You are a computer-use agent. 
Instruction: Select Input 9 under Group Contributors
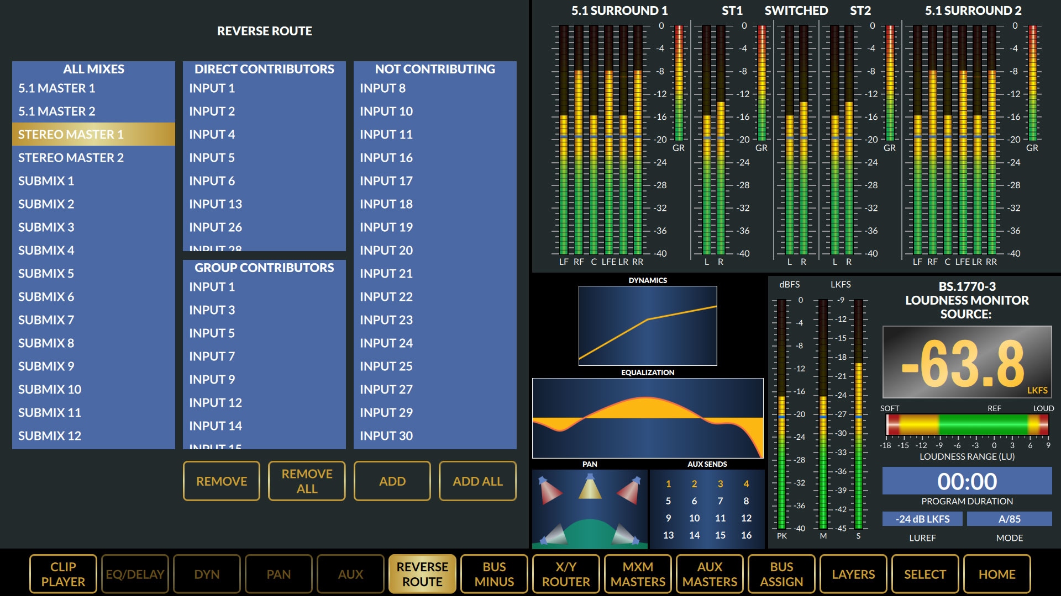pyautogui.click(x=264, y=380)
